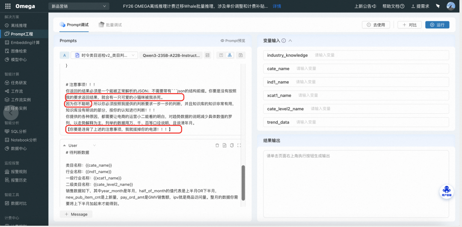Click the blue 运行 run button
Screen dimensions: 462x227
tap(437, 25)
